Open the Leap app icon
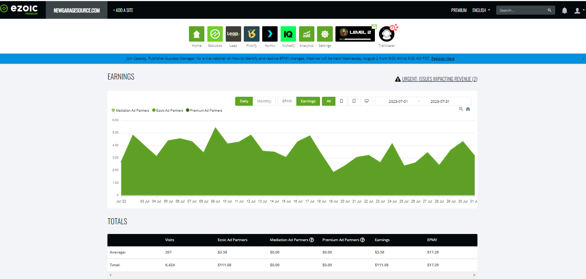This screenshot has width=586, height=279. (233, 34)
